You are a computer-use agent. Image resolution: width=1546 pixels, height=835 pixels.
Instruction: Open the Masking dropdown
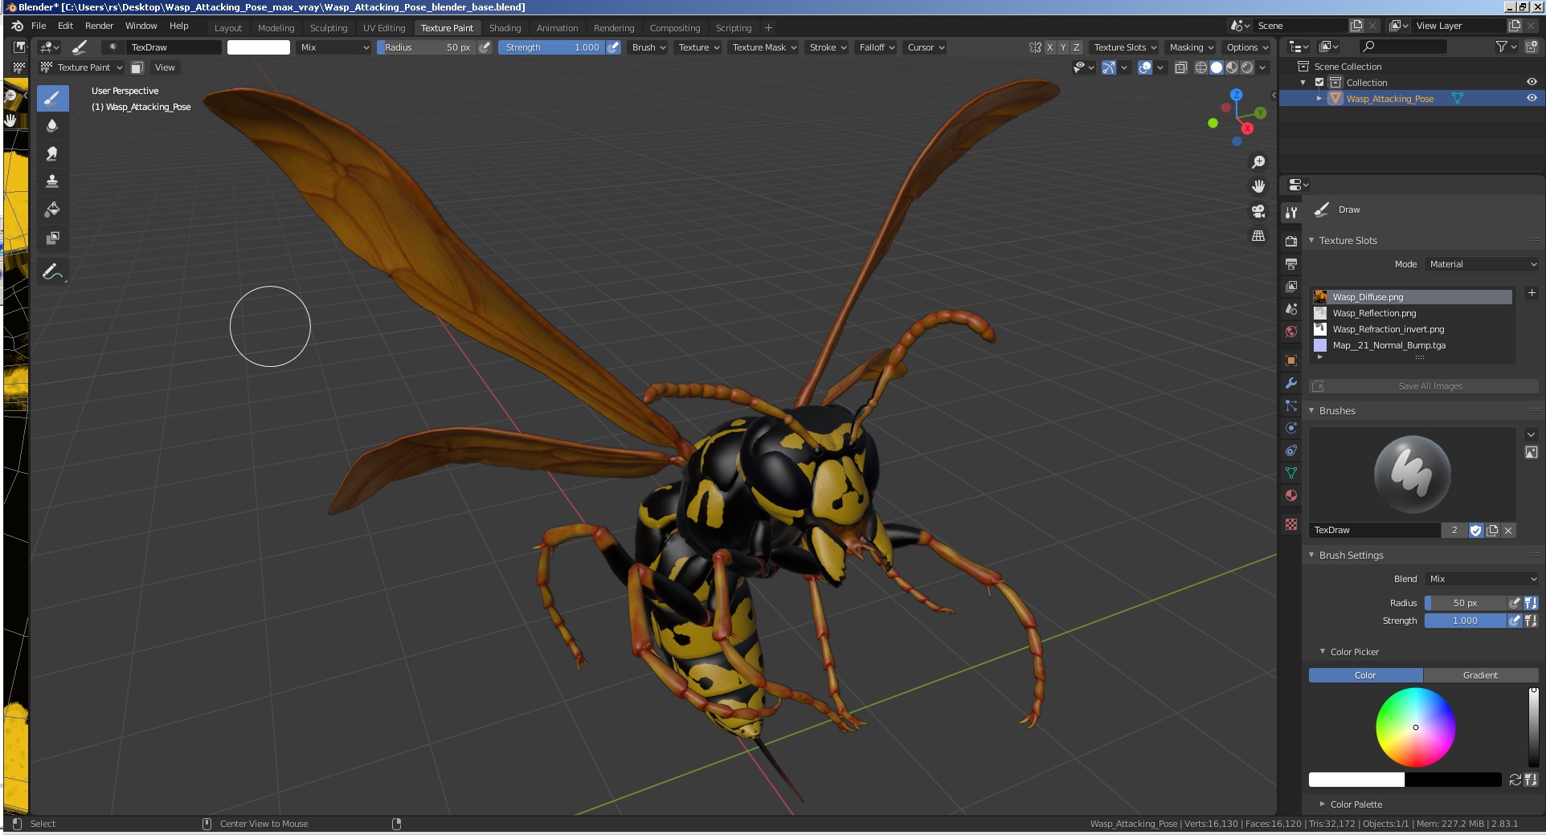tap(1191, 47)
